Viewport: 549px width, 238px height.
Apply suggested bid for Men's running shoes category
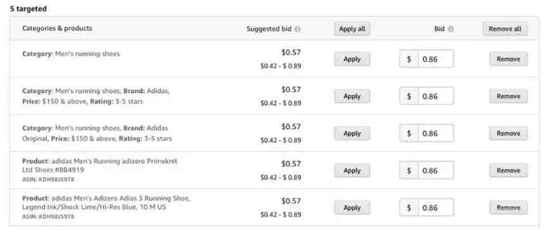point(352,59)
